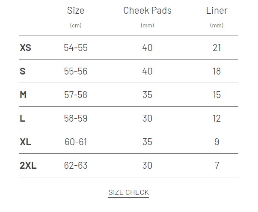Click the Cheek Pads column header

[x=148, y=11]
